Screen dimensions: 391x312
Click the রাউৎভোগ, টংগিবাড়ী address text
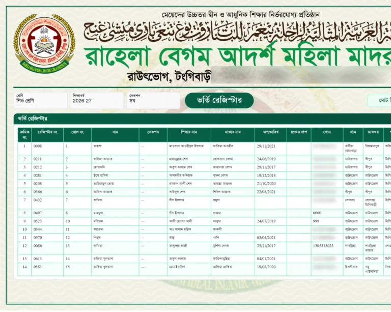point(169,77)
